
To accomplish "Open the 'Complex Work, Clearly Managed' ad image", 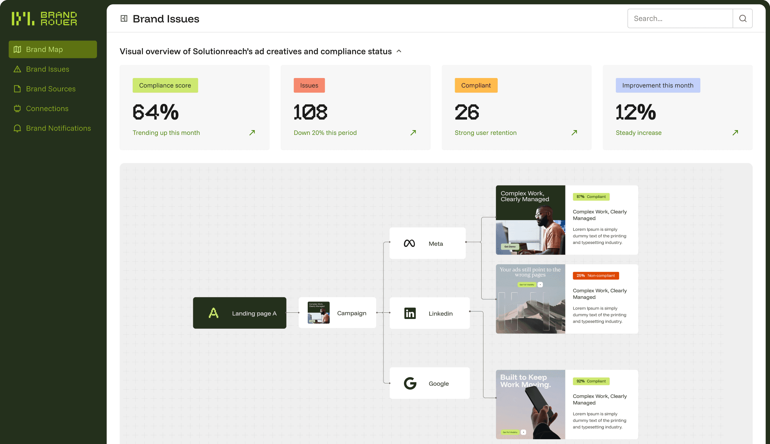I will 530,220.
